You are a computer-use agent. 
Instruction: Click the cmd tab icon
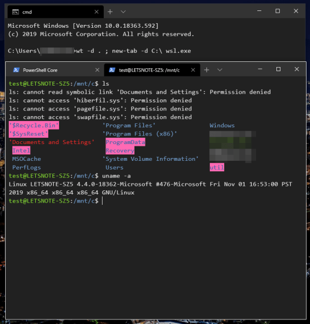(x=16, y=12)
